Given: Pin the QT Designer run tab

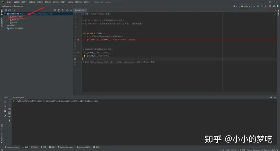Looking at the screenshot, I should 5,116.
